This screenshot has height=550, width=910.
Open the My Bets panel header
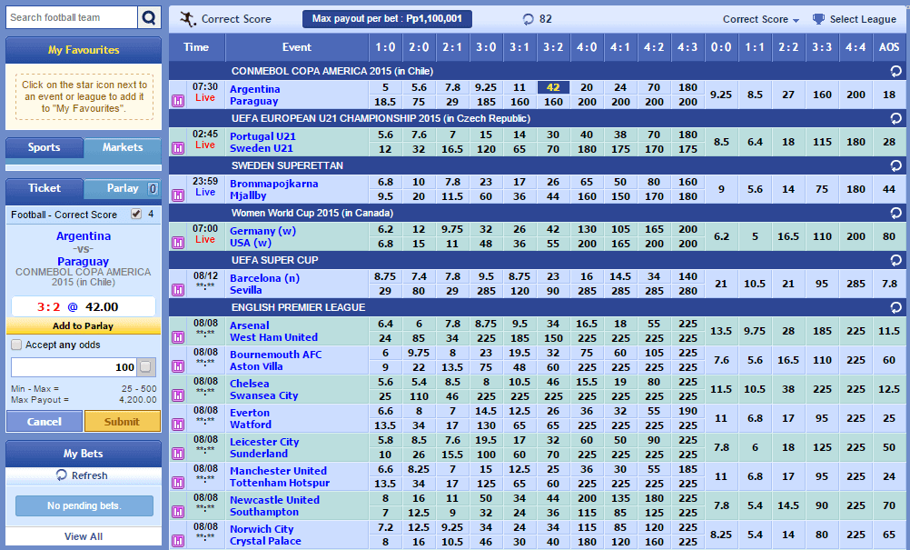pos(84,454)
